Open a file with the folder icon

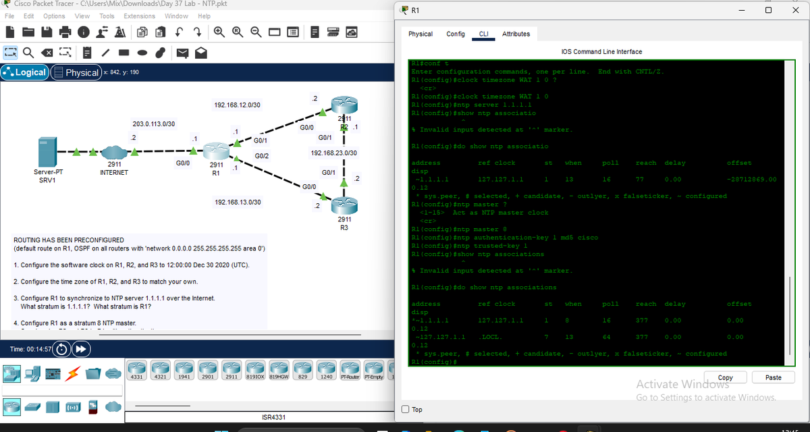29,32
